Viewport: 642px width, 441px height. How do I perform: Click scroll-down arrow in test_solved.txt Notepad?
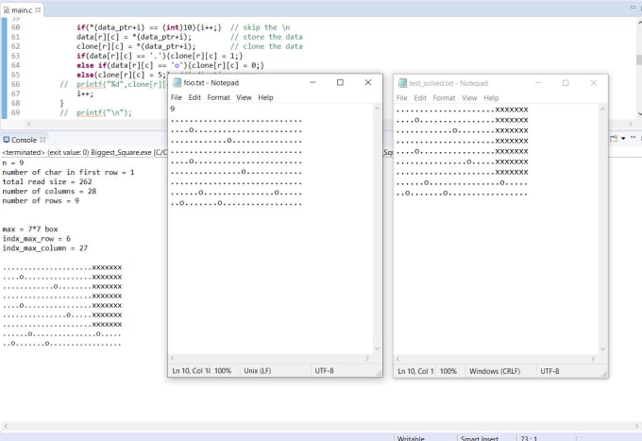click(602, 348)
